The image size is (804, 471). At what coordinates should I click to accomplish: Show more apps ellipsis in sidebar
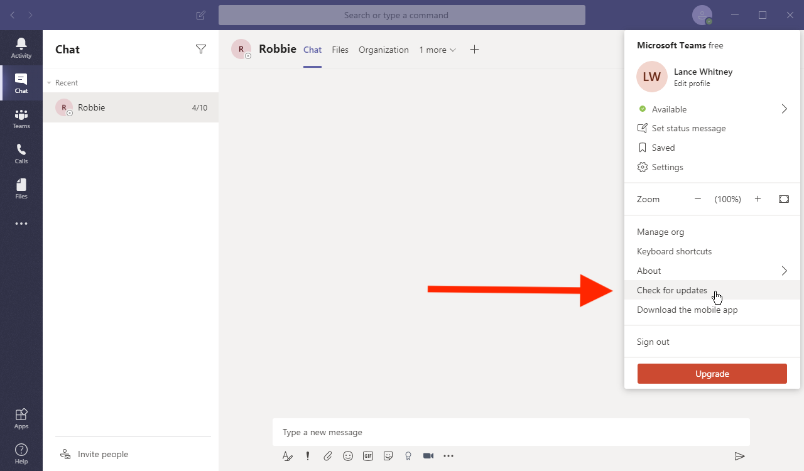pos(21,224)
